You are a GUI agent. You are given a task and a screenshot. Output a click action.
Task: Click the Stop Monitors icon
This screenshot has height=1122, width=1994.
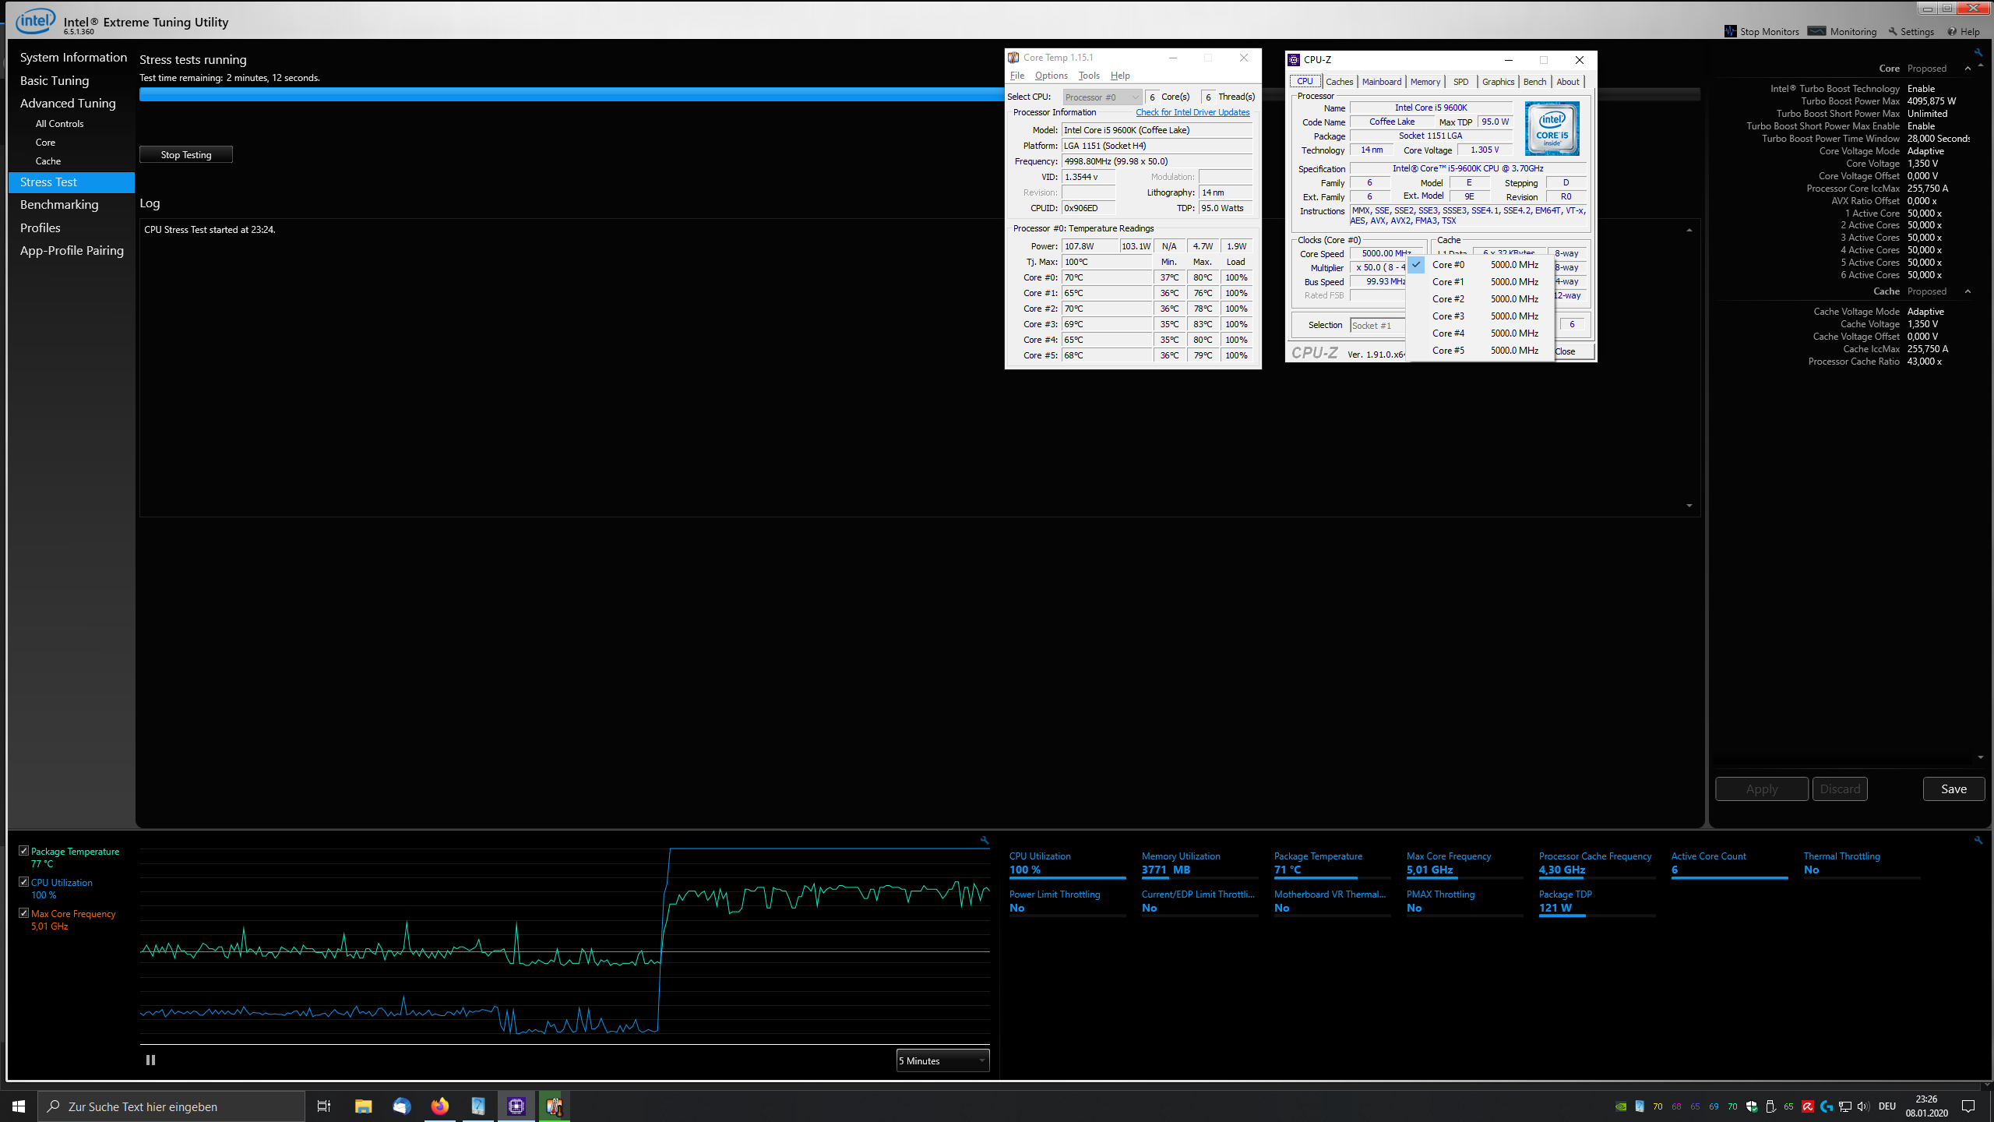(1730, 31)
